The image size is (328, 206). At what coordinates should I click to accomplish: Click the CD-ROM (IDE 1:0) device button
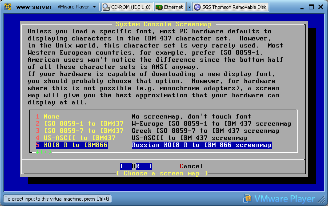click(127, 7)
